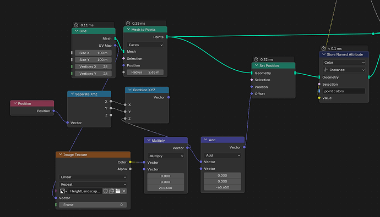Click the Value input socket on Store Named Attribute
The image size is (380, 217).
coord(319,98)
